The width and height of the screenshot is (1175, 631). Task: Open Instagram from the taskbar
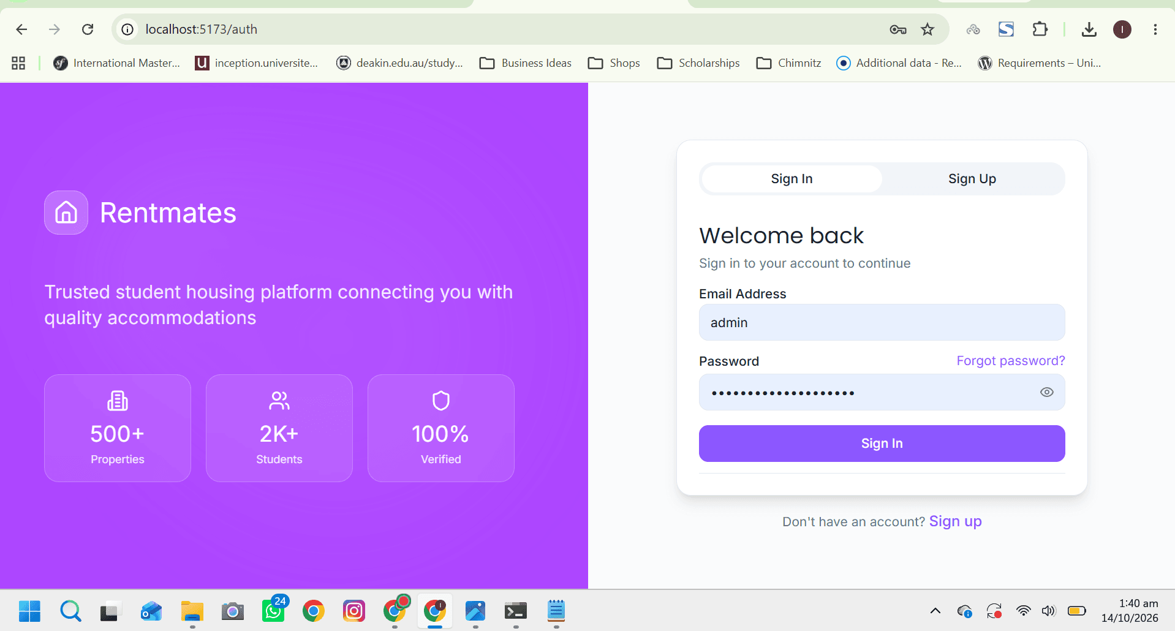coord(354,611)
